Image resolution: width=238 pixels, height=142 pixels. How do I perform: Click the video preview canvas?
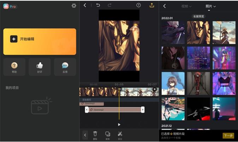119,45
